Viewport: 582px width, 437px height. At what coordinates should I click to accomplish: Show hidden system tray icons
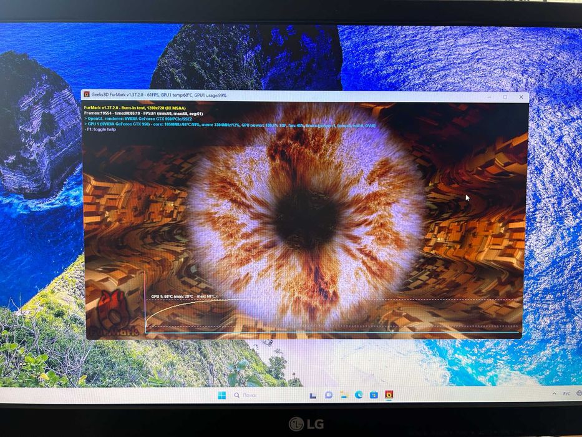(x=554, y=393)
